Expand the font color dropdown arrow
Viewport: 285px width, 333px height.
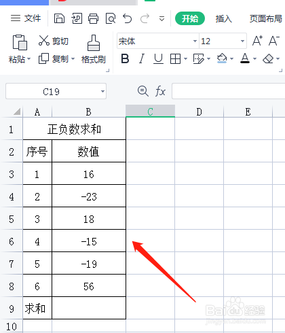(254, 59)
